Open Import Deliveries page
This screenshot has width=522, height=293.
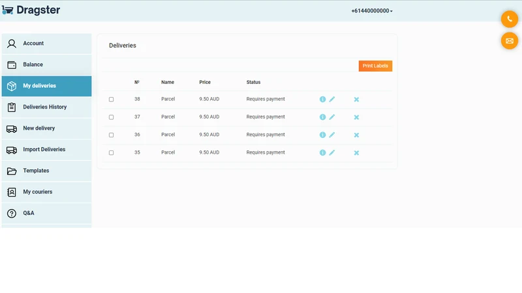click(x=46, y=150)
